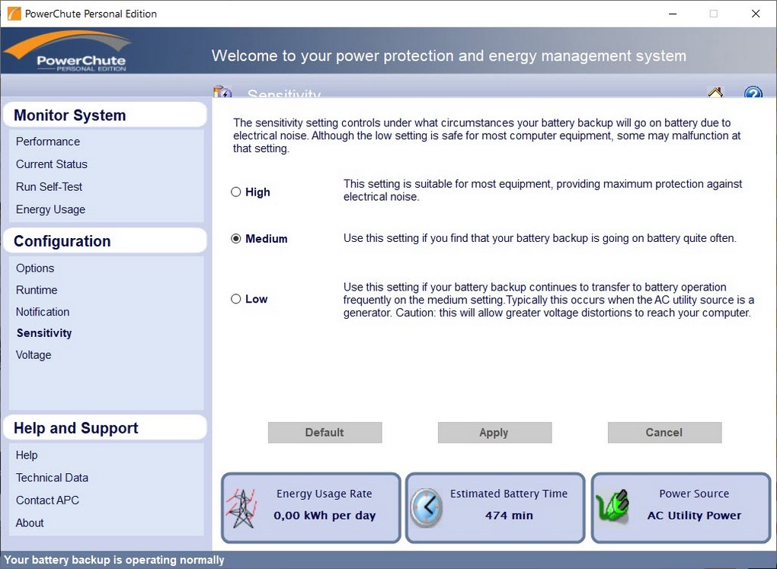The image size is (777, 569).
Task: Click the Configuration section header
Action: (104, 241)
